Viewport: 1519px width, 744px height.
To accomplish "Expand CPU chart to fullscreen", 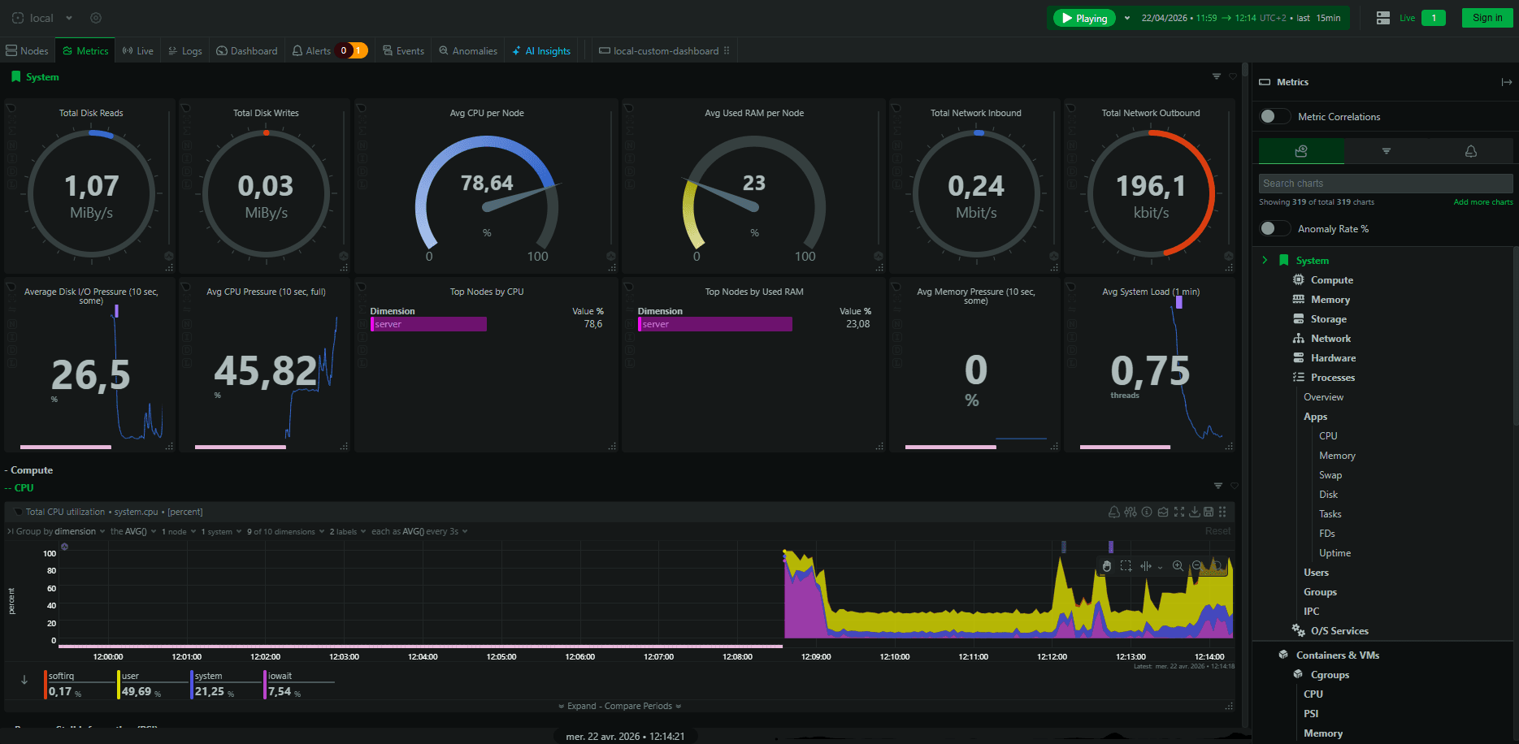I will pos(1179,512).
